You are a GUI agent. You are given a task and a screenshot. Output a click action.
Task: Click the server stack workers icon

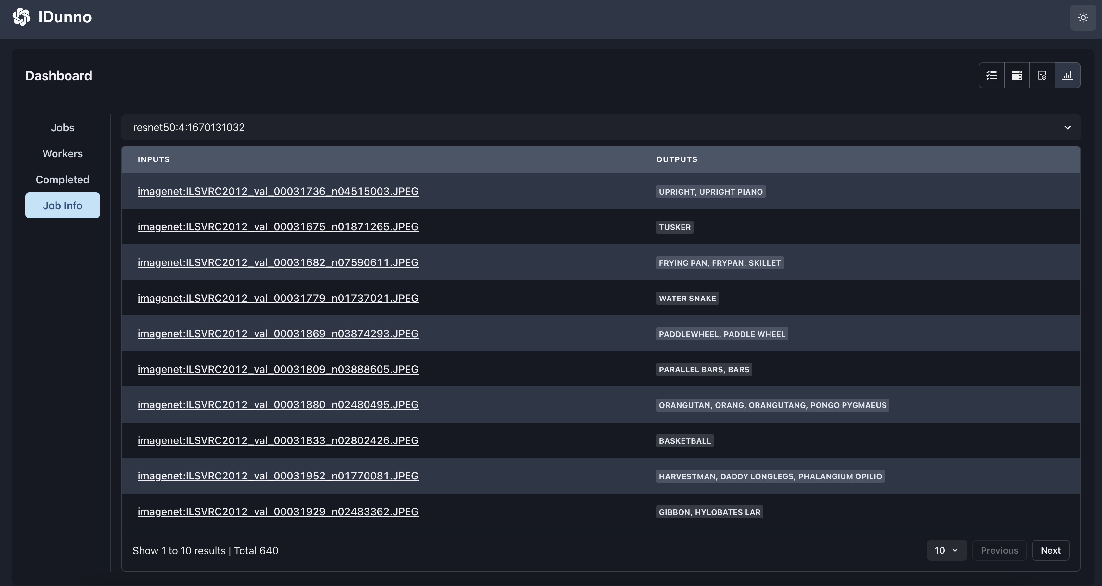click(x=1017, y=75)
